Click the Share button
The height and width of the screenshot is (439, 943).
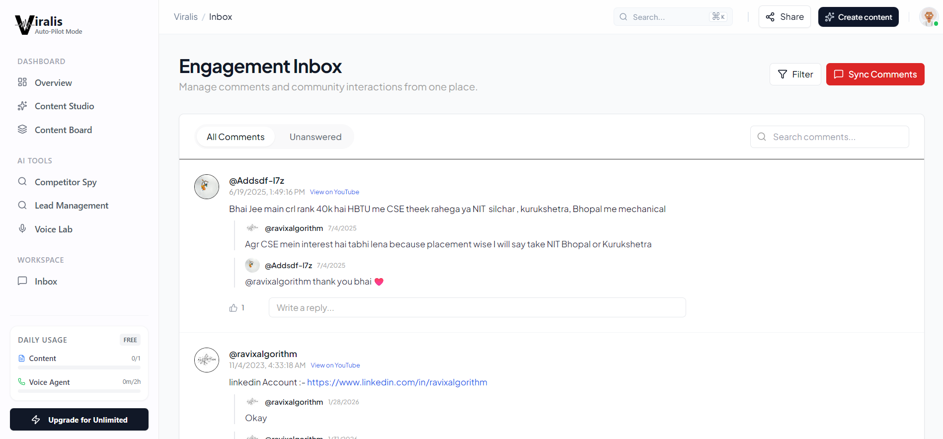[785, 17]
